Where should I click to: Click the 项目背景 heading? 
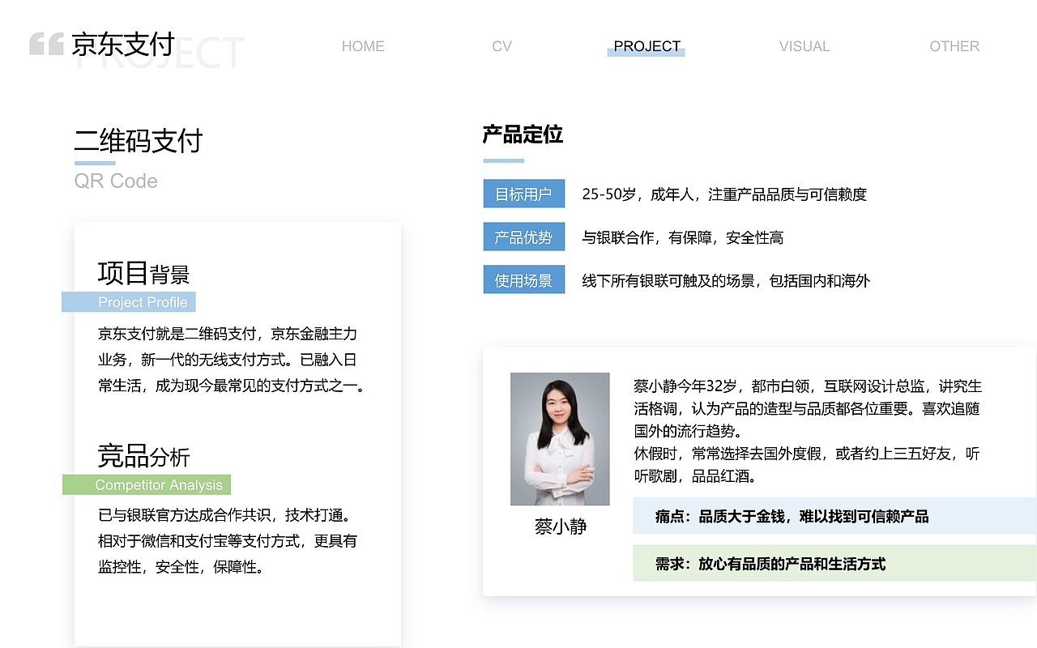point(143,274)
